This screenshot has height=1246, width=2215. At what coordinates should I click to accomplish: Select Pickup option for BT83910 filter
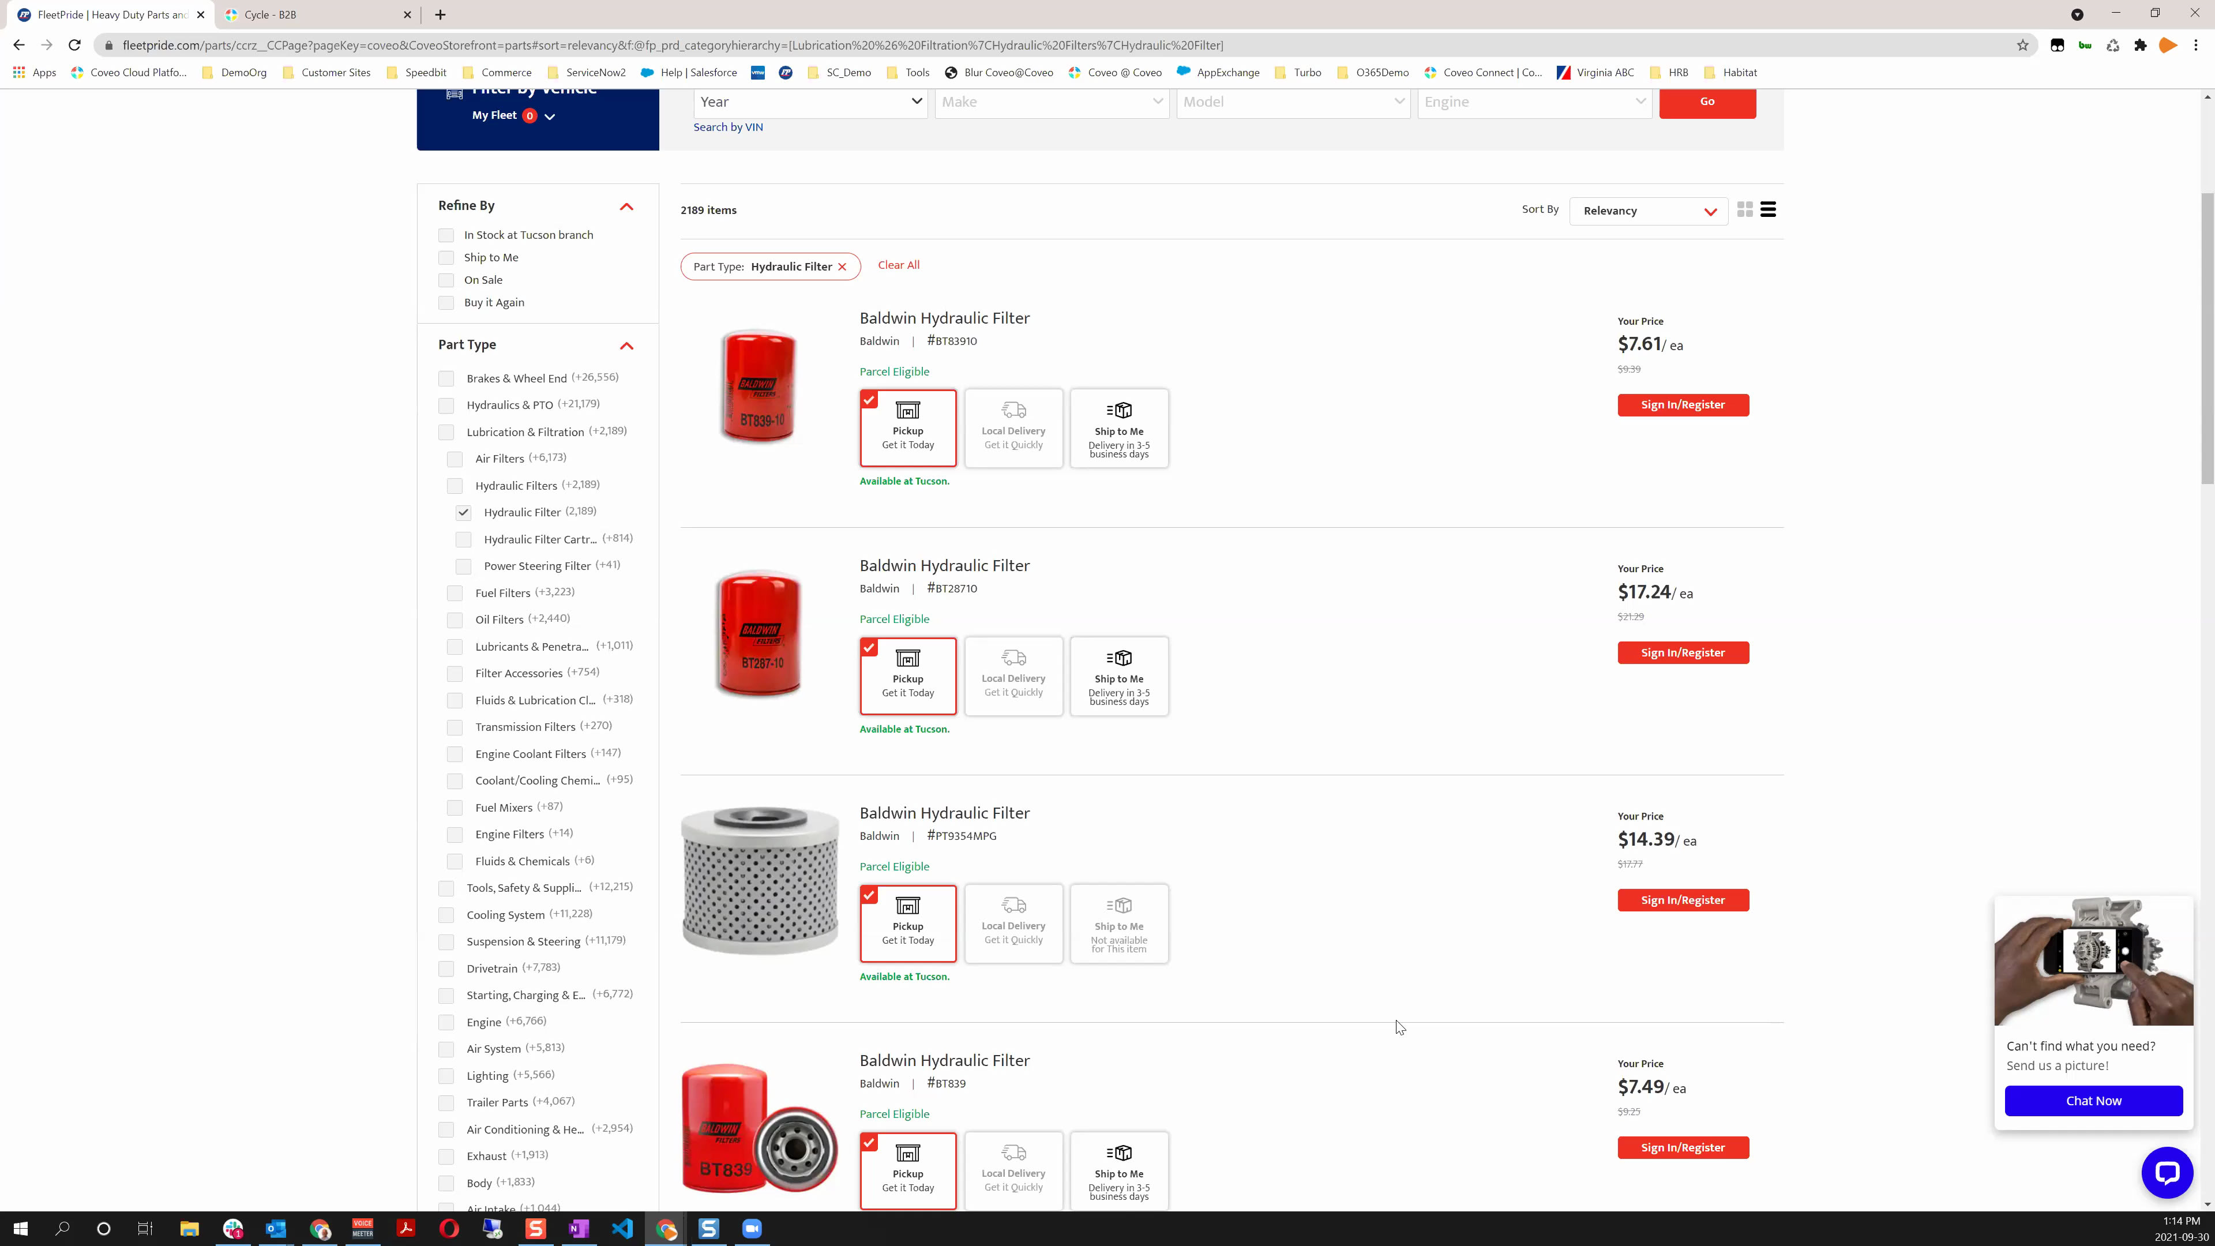(x=907, y=428)
